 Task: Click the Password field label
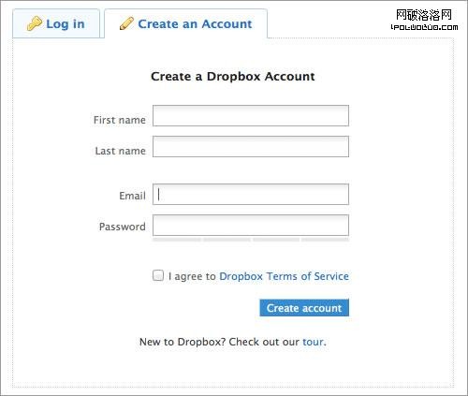coord(123,227)
